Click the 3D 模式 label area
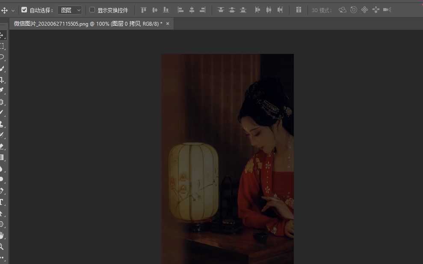The image size is (423, 264). click(x=321, y=10)
